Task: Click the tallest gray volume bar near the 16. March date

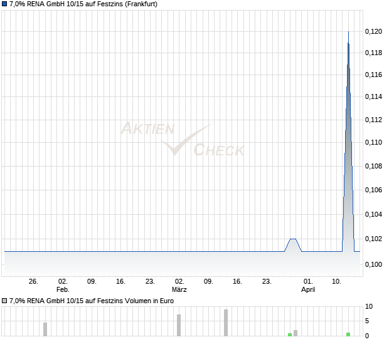Action: pyautogui.click(x=226, y=323)
